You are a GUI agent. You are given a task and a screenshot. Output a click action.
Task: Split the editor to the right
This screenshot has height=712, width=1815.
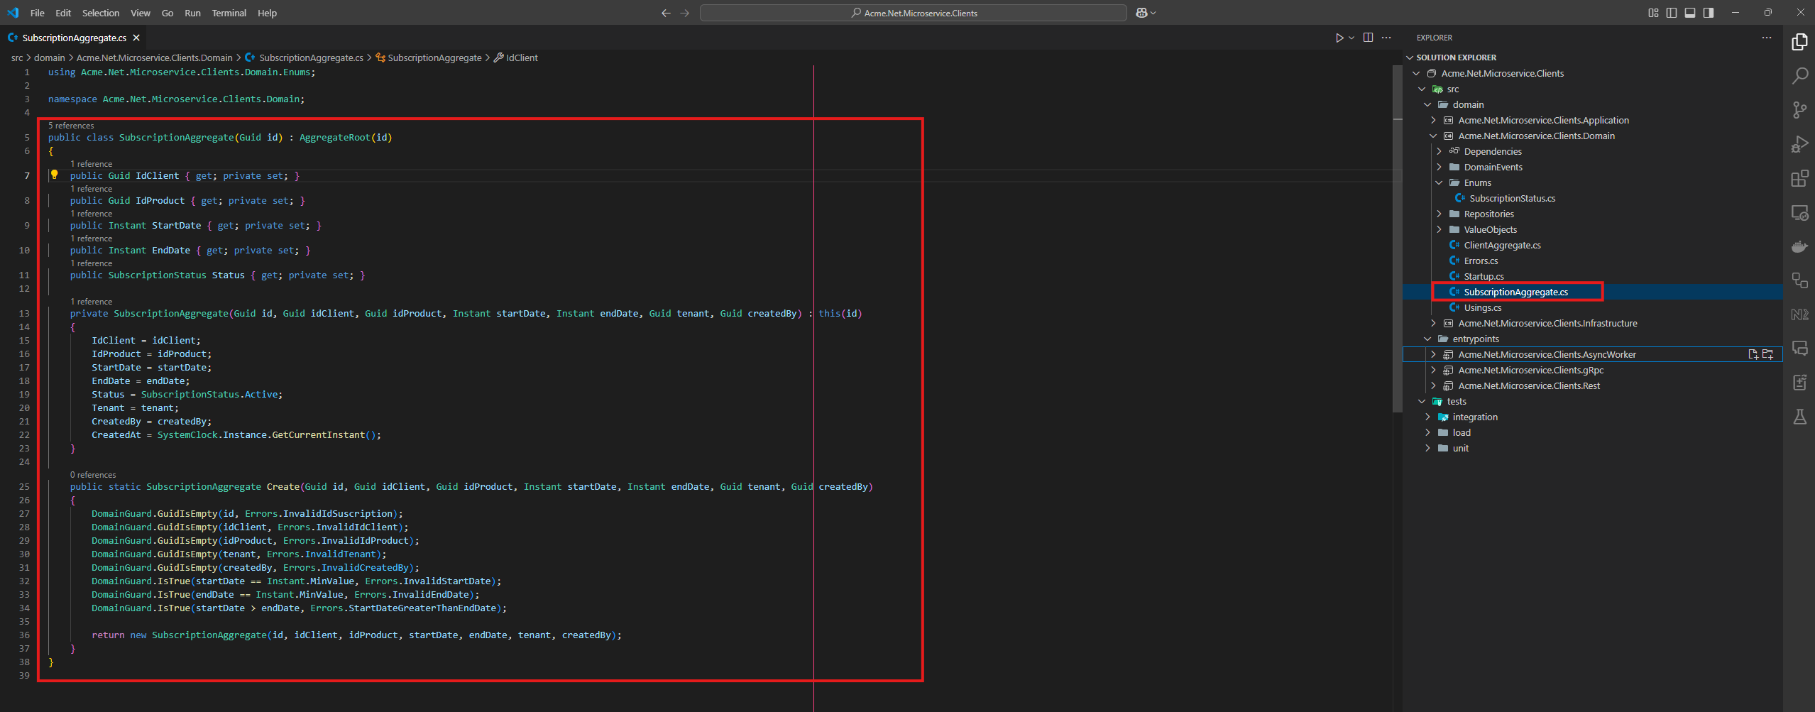[x=1368, y=38]
